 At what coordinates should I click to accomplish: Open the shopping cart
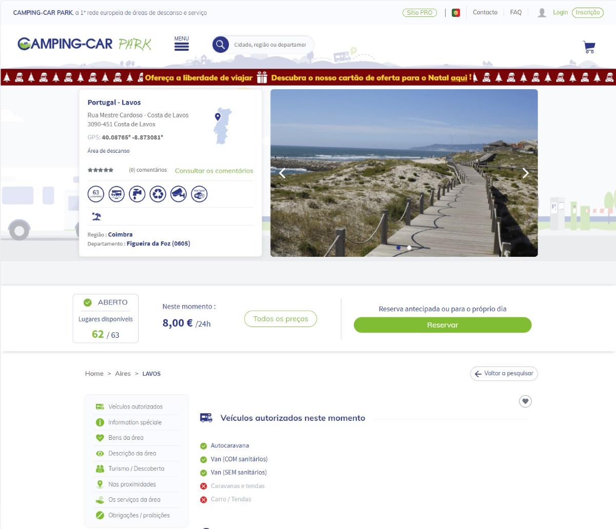589,47
